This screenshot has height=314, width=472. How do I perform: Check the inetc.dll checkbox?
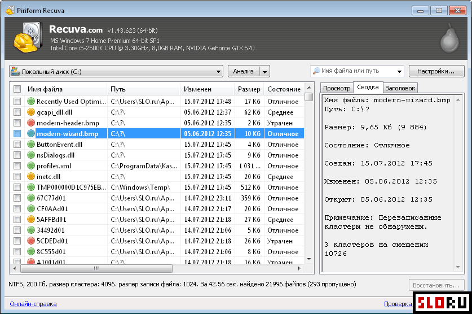point(17,177)
